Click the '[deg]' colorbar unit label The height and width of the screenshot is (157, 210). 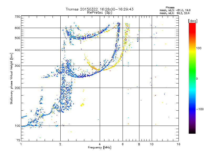pos(193,21)
